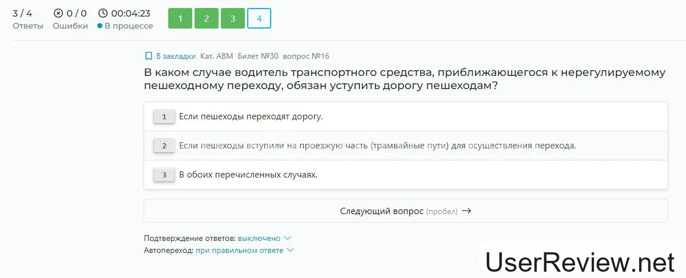Image resolution: width=686 pixels, height=278 pixels.
Task: Click the UserReview.net watermark
Action: [x=580, y=262]
